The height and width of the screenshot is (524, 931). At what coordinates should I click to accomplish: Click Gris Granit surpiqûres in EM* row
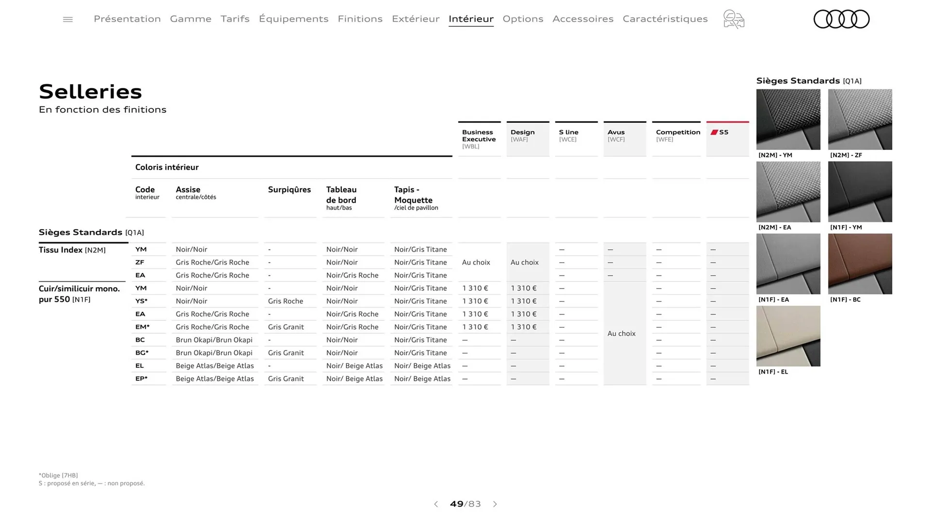(x=286, y=327)
